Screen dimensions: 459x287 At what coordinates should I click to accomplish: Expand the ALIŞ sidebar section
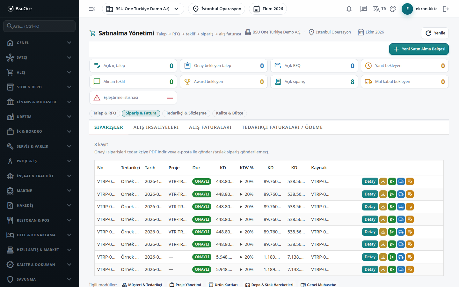pos(40,72)
